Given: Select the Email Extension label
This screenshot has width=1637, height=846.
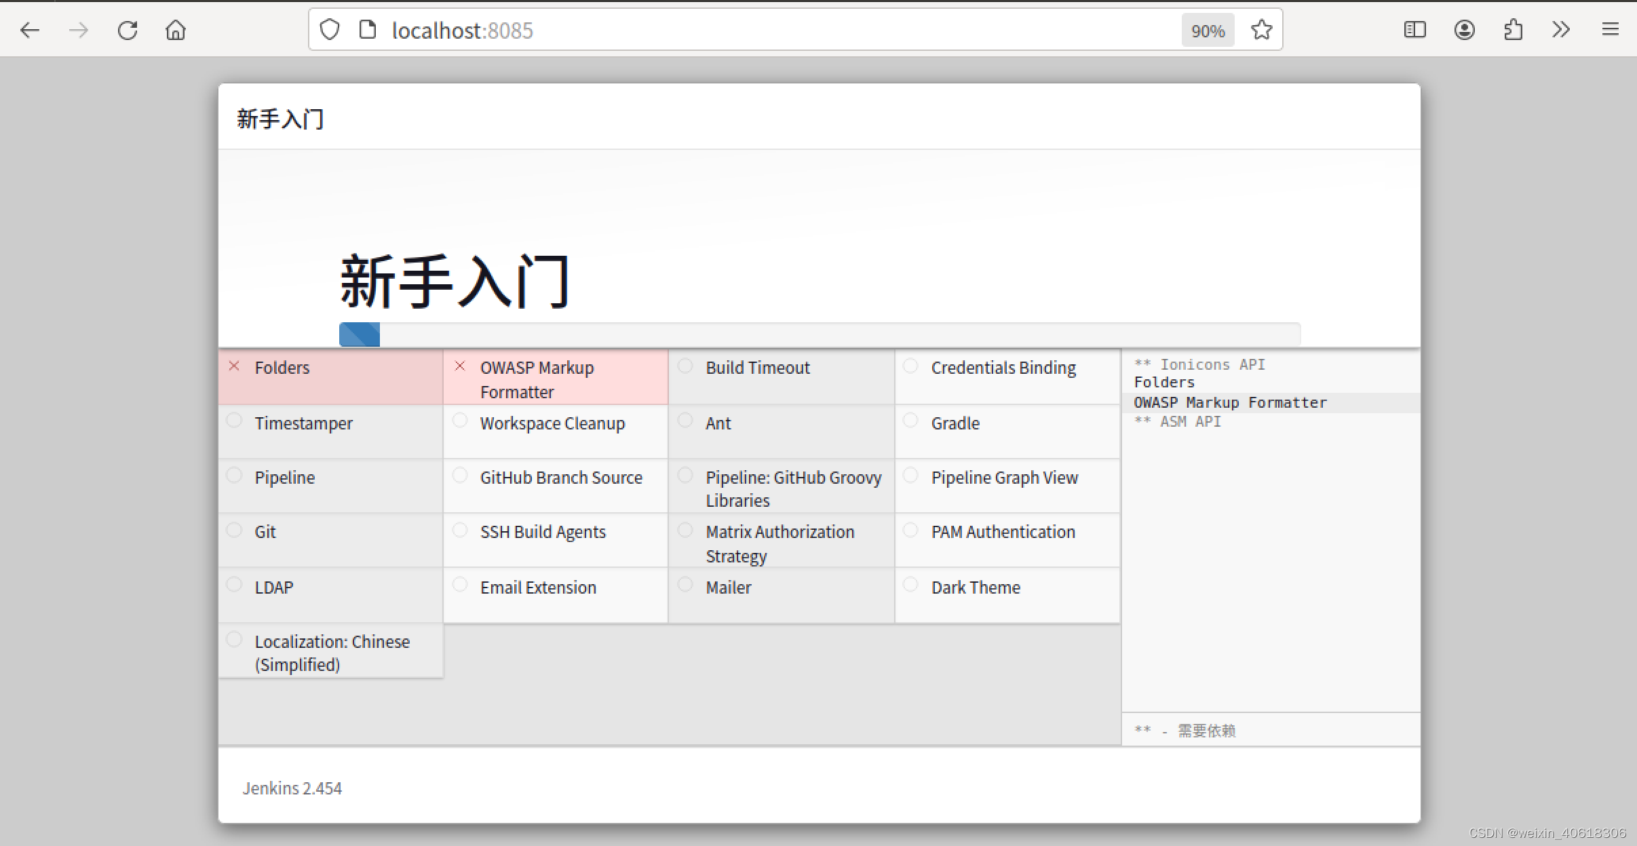Looking at the screenshot, I should coord(538,588).
